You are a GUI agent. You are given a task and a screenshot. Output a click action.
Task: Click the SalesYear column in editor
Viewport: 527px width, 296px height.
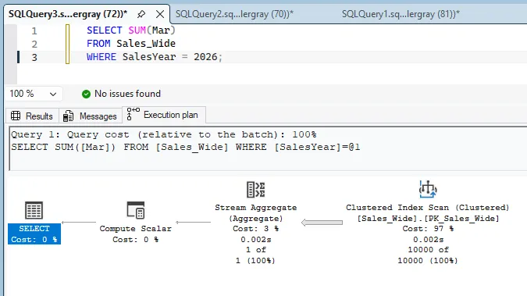pyautogui.click(x=149, y=57)
